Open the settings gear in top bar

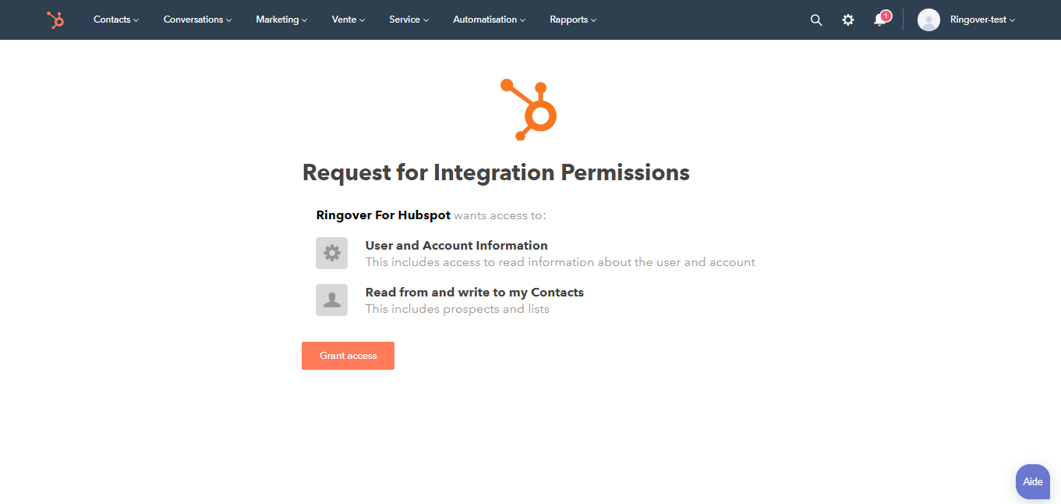click(848, 20)
